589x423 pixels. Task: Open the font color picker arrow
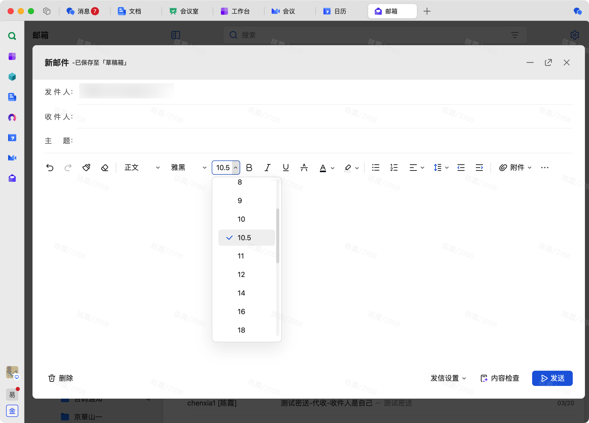tap(333, 168)
